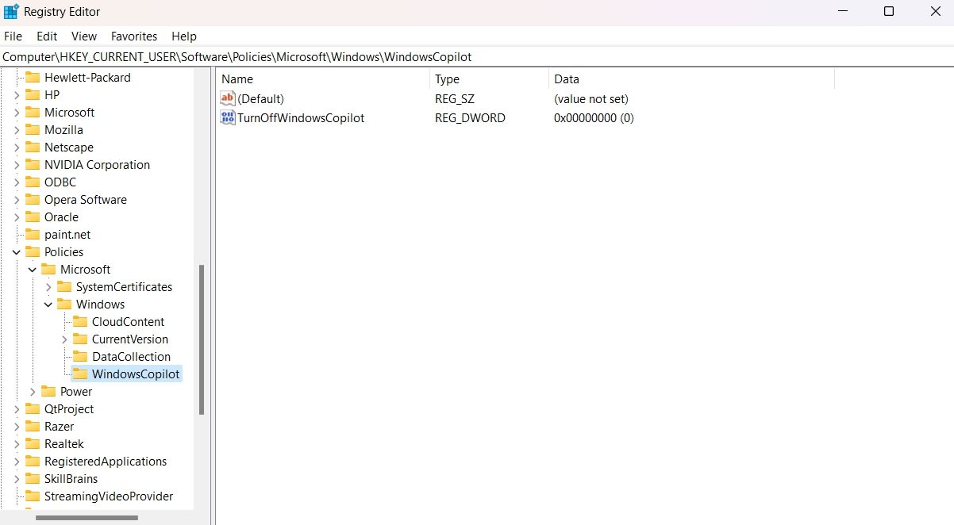Click the ODBC folder icon
Viewport: 954px width, 525px height.
pos(33,182)
